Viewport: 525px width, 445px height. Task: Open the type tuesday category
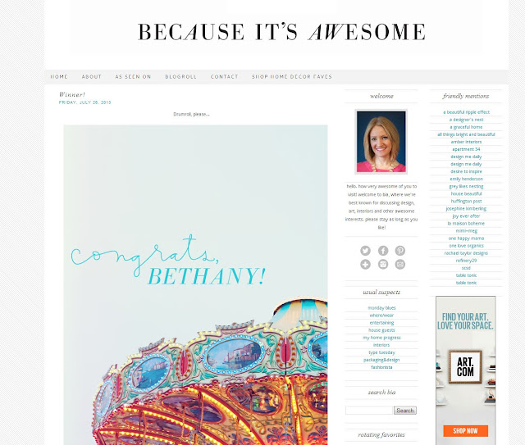point(381,352)
